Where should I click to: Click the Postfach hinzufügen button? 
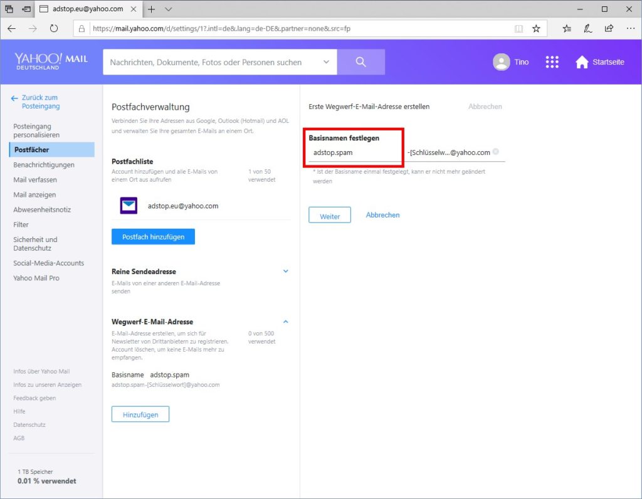tap(153, 236)
